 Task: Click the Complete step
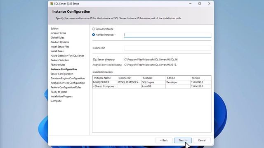click(x=56, y=101)
